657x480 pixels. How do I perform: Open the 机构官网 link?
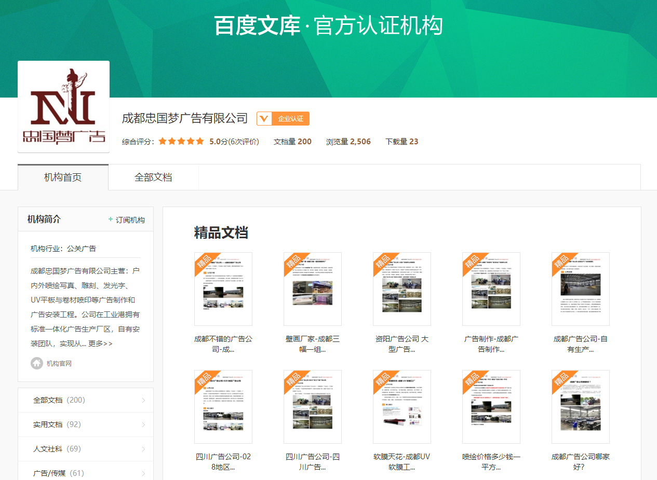point(59,363)
